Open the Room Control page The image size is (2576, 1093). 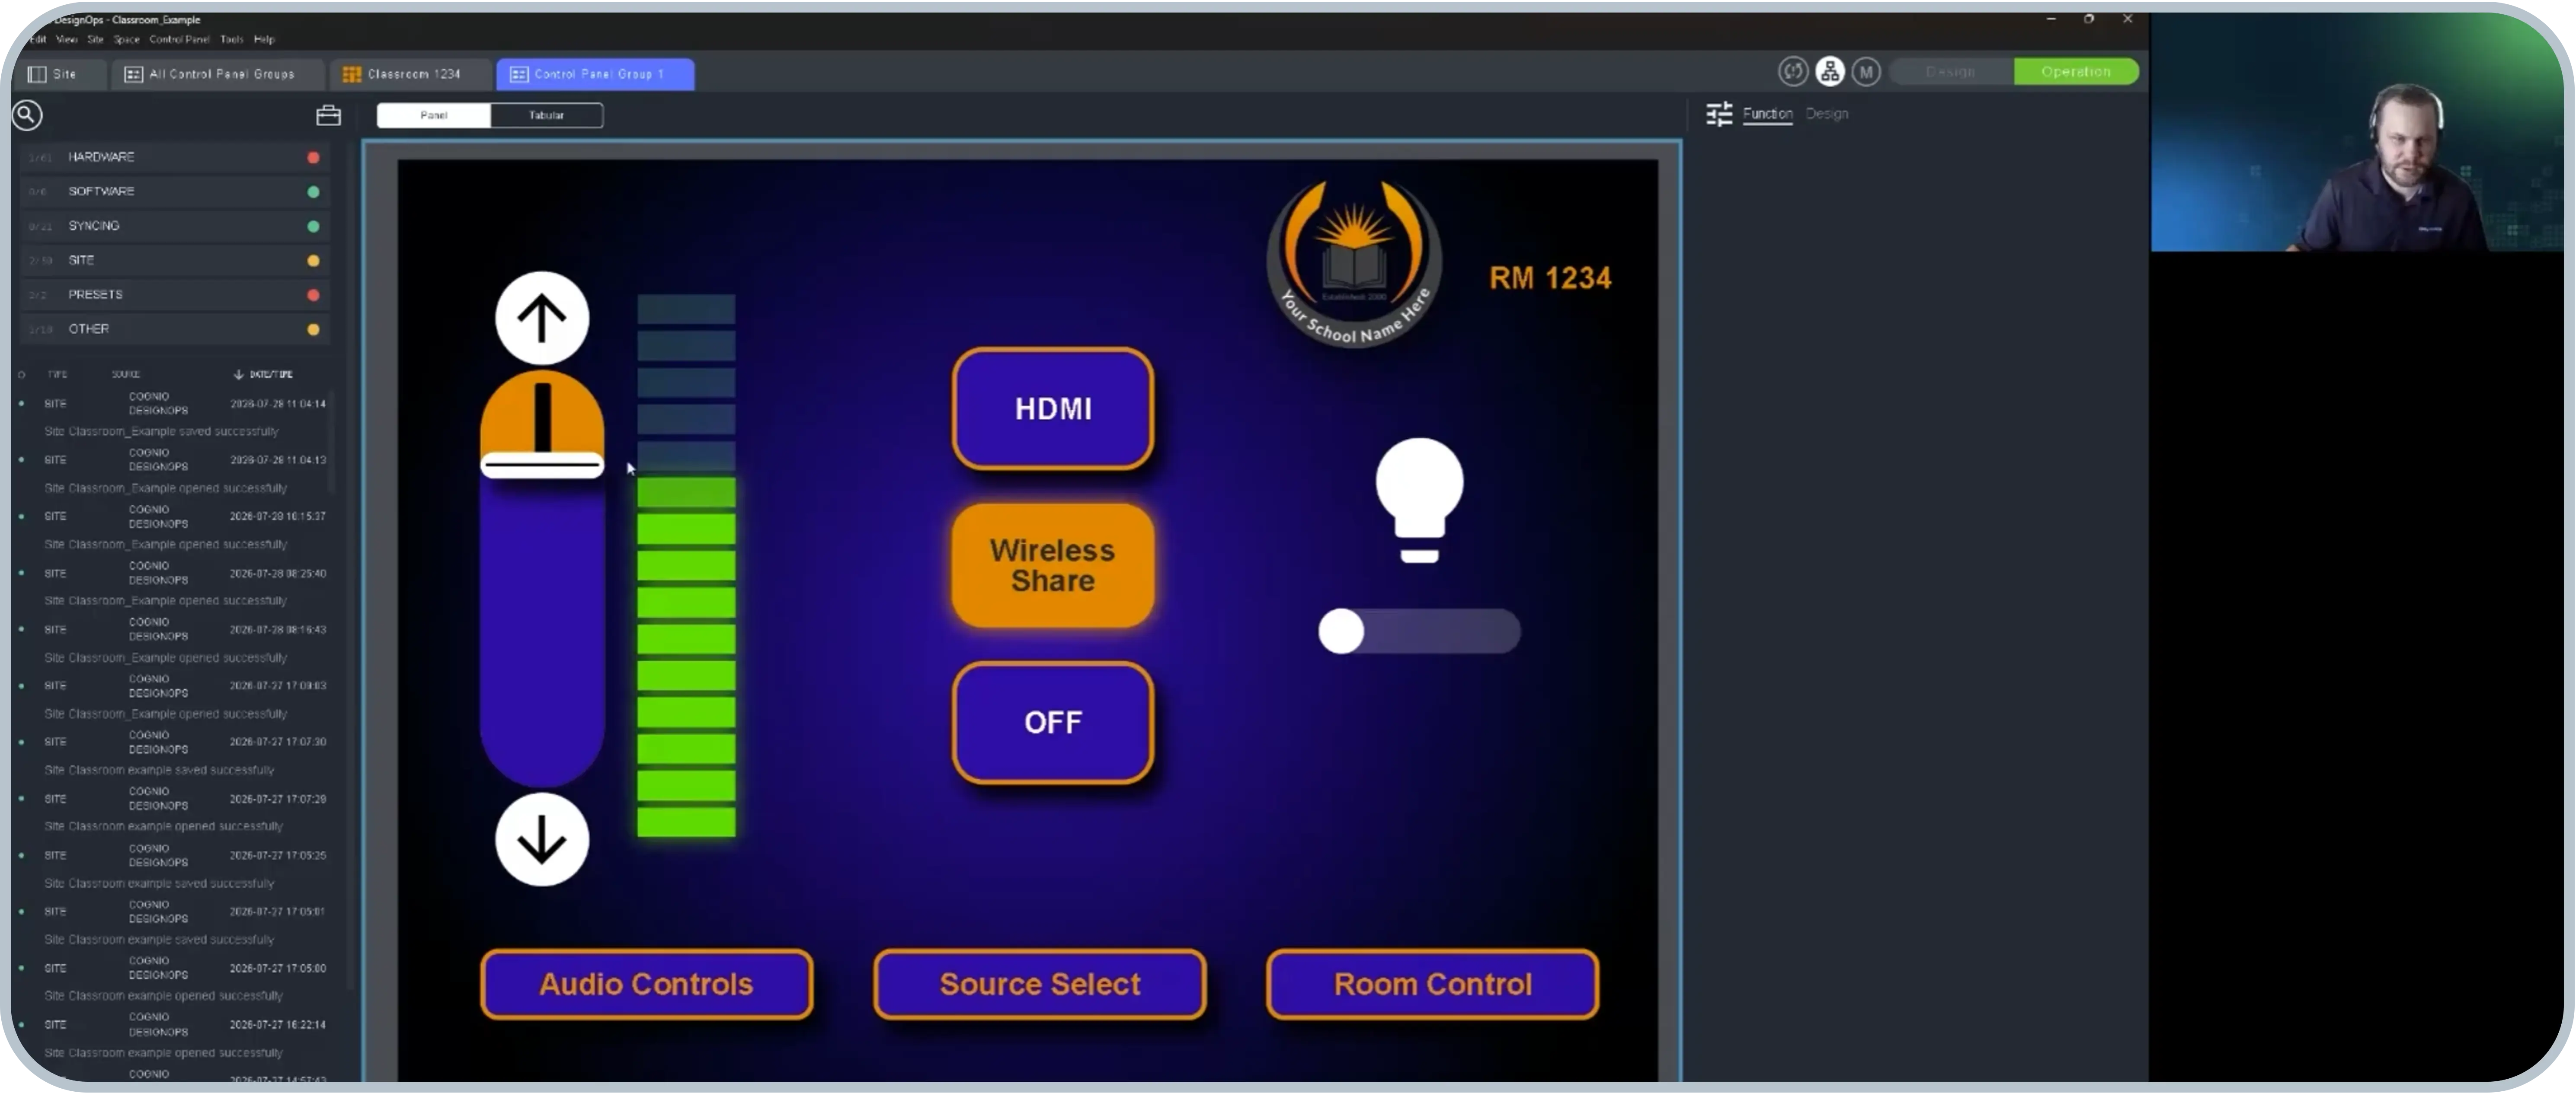[x=1432, y=985]
